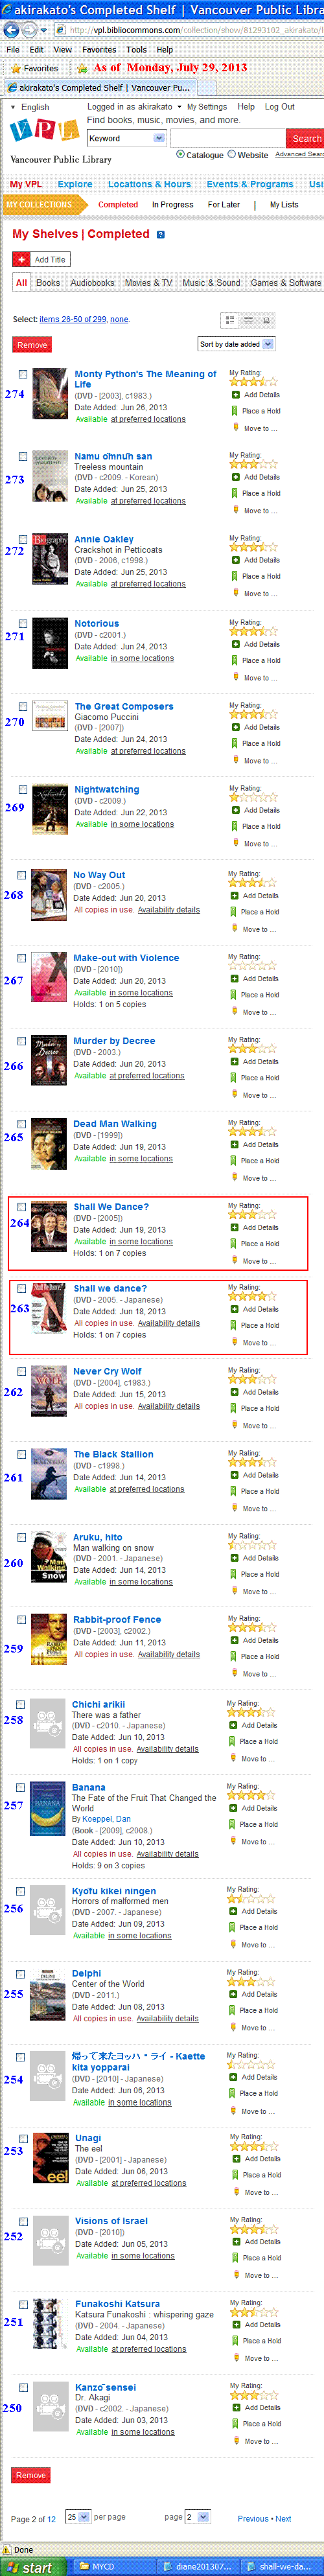This screenshot has height=2576, width=324.
Task: Open the 25 per page dropdown
Action: [x=78, y=2516]
